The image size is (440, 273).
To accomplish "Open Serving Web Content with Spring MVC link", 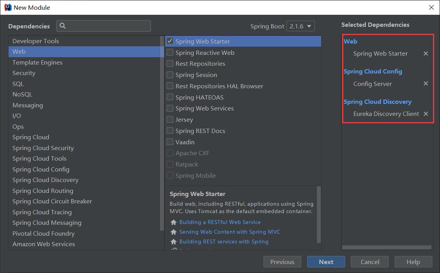I will [230, 232].
